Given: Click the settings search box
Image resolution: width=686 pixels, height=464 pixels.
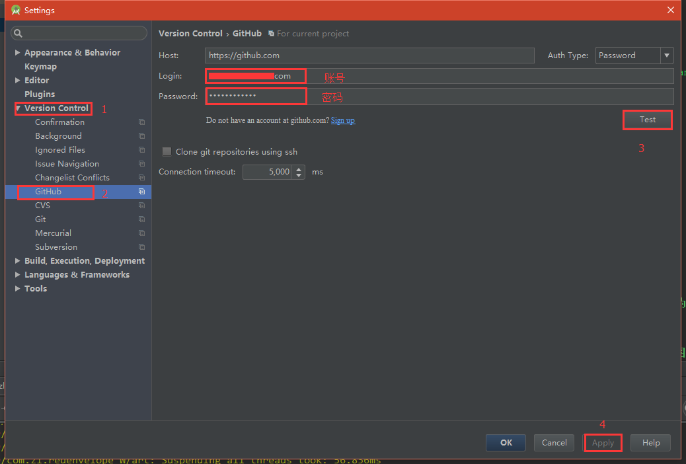Looking at the screenshot, I should (x=79, y=33).
